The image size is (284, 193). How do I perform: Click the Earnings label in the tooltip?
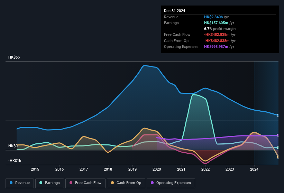click(x=171, y=23)
